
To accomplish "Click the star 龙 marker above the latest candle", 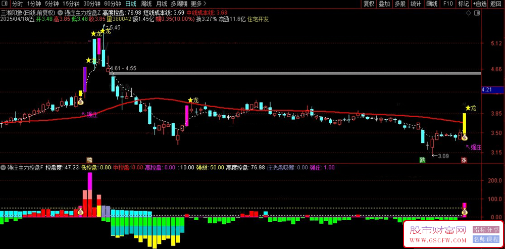I will click(471, 108).
